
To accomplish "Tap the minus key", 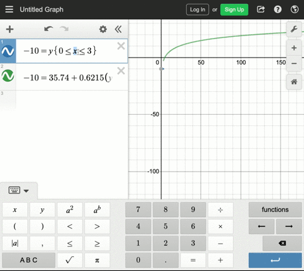I will click(220, 243).
